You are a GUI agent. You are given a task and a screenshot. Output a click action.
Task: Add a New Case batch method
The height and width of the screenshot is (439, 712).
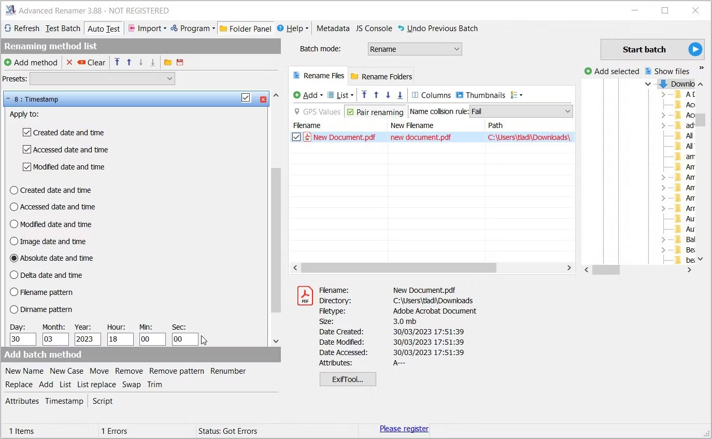[x=66, y=371]
